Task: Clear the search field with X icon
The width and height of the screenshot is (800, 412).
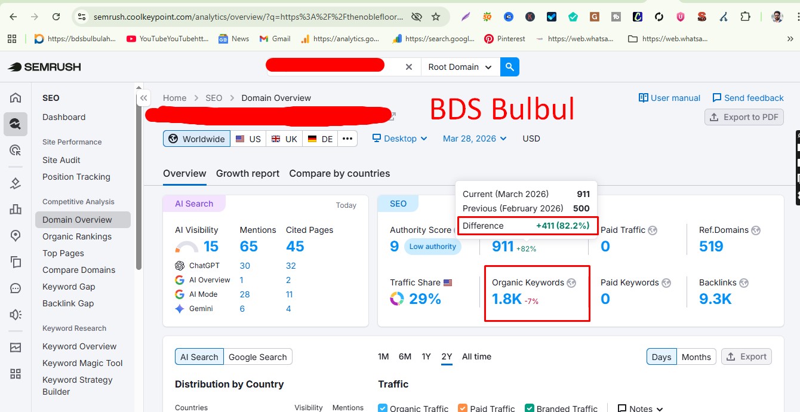Action: [409, 67]
